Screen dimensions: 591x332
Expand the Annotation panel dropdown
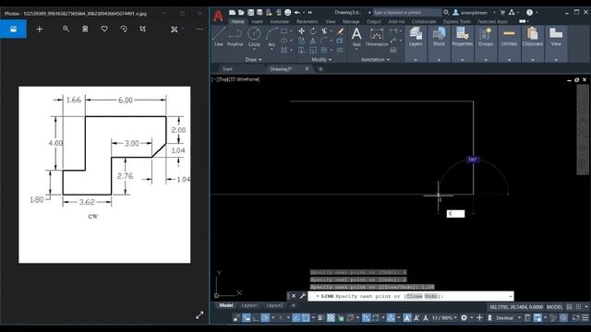(376, 59)
